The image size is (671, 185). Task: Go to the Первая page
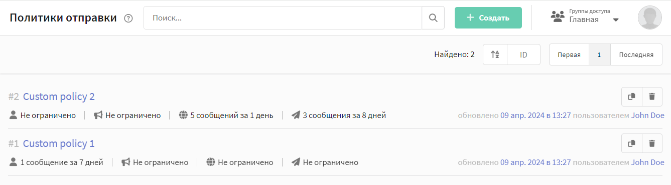point(569,54)
